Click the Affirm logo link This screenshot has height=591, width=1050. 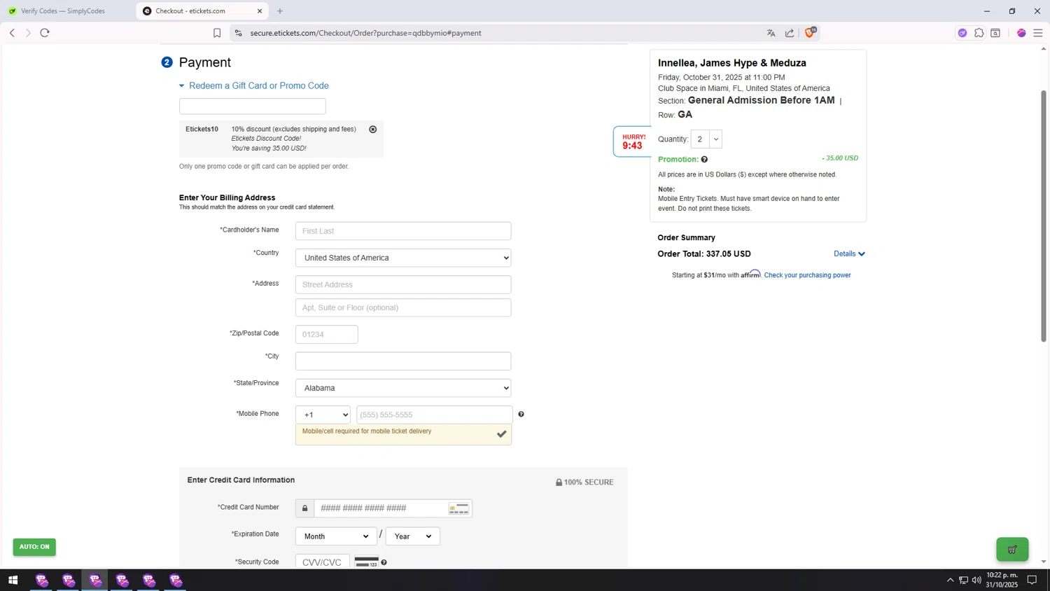tap(750, 274)
